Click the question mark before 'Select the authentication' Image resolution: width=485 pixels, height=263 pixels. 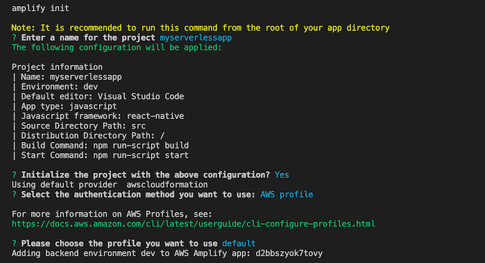click(14, 194)
